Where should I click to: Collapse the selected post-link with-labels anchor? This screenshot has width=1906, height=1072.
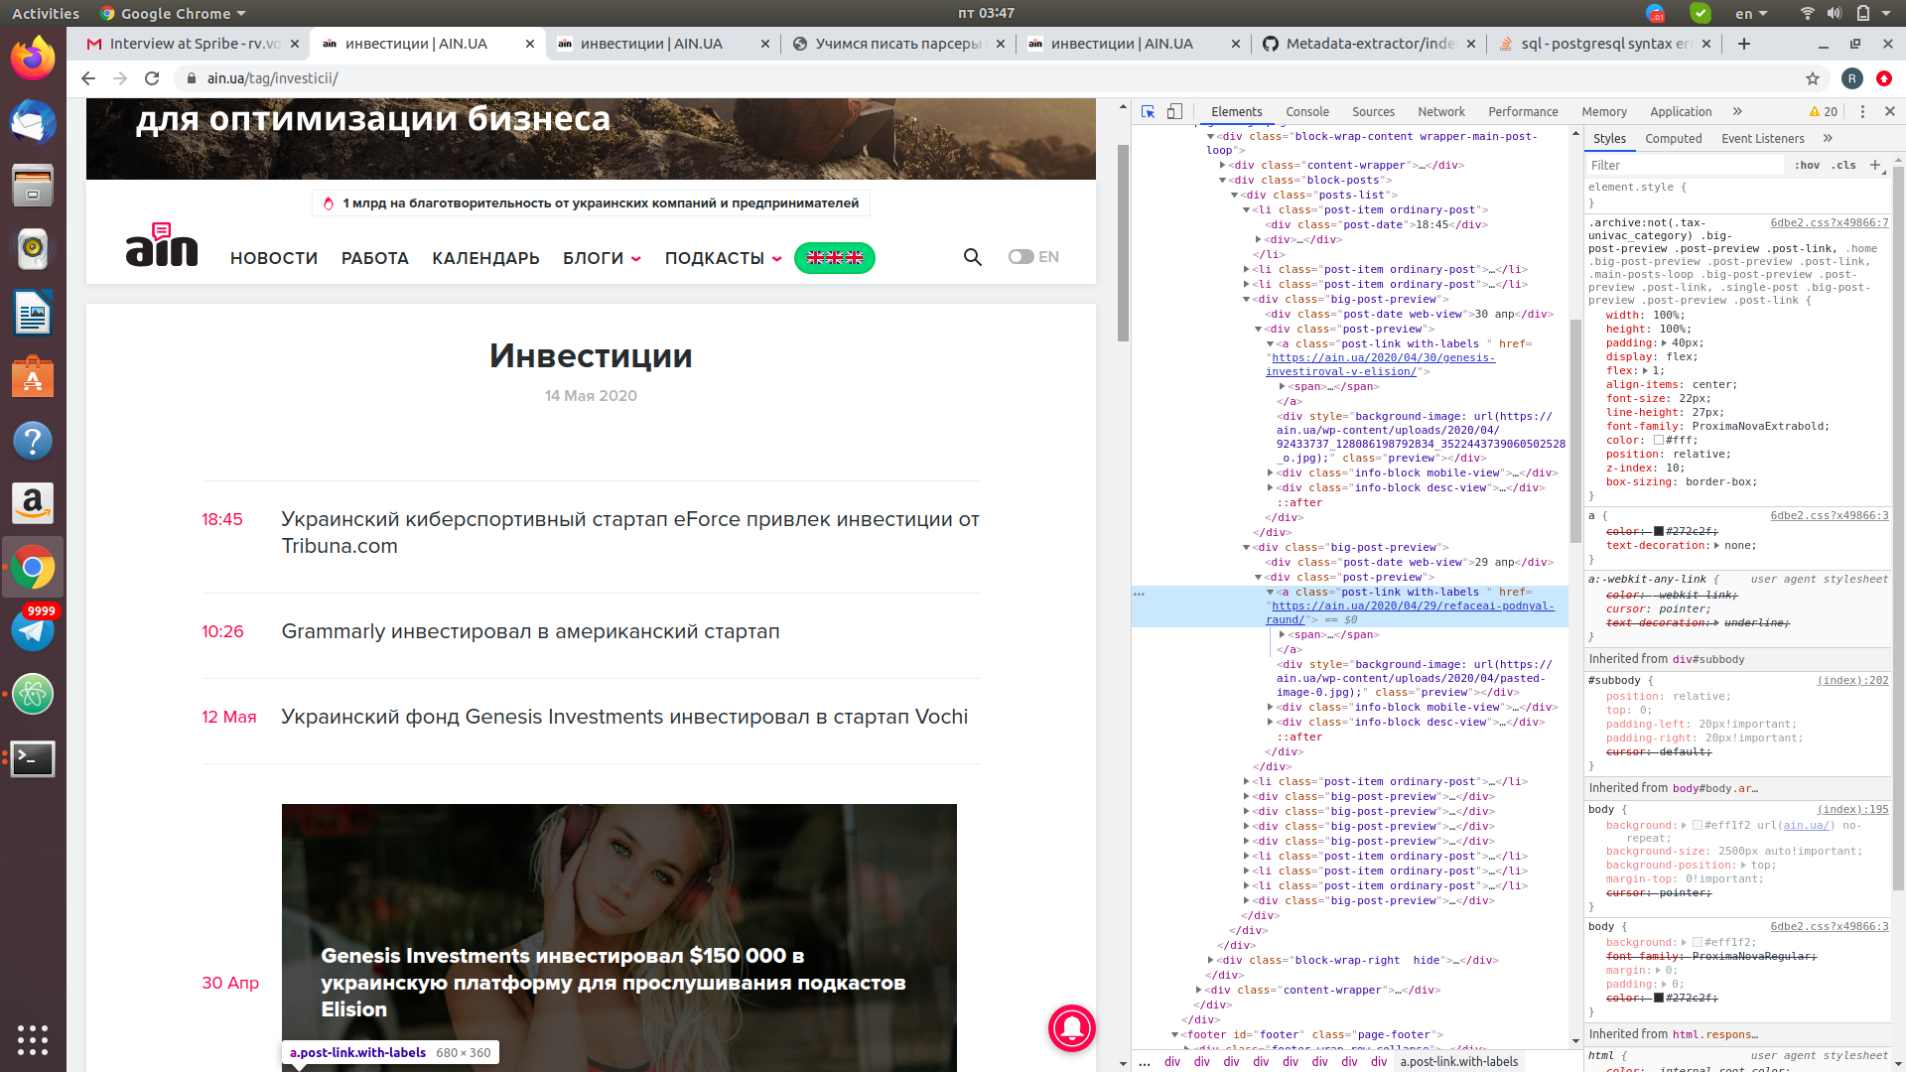pos(1270,593)
